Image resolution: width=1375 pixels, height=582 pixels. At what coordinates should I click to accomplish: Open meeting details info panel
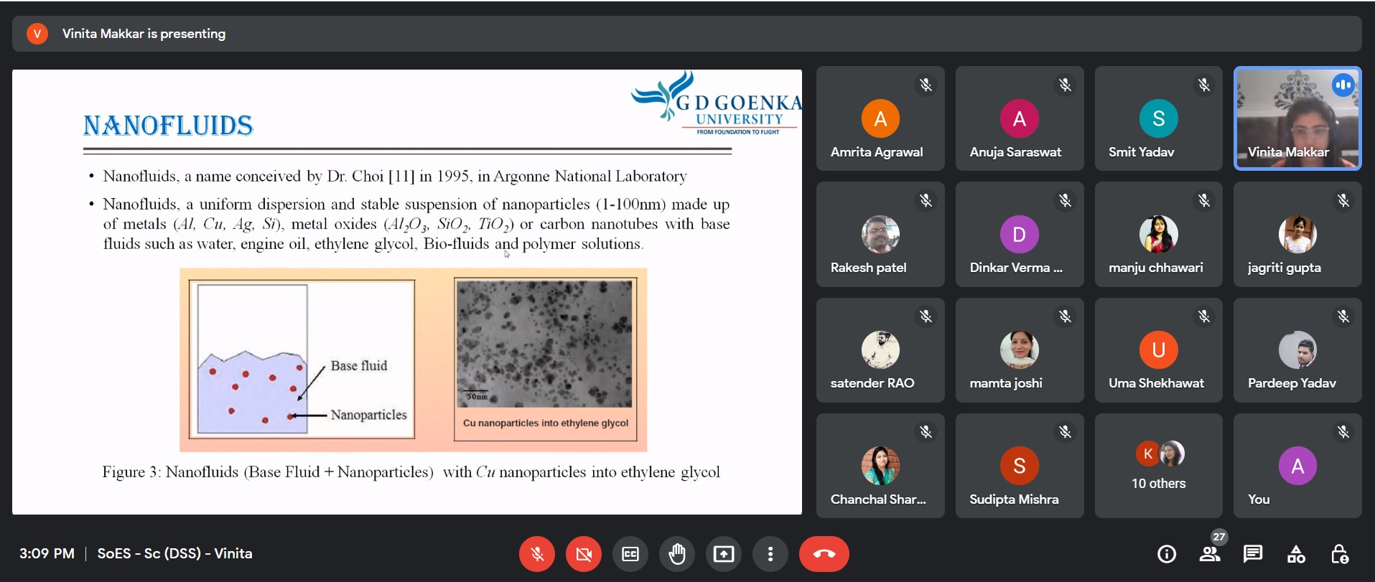tap(1167, 554)
